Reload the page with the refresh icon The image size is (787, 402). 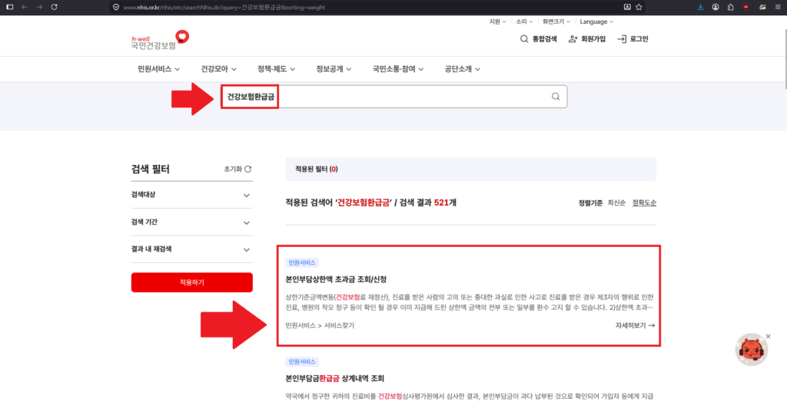pyautogui.click(x=55, y=7)
